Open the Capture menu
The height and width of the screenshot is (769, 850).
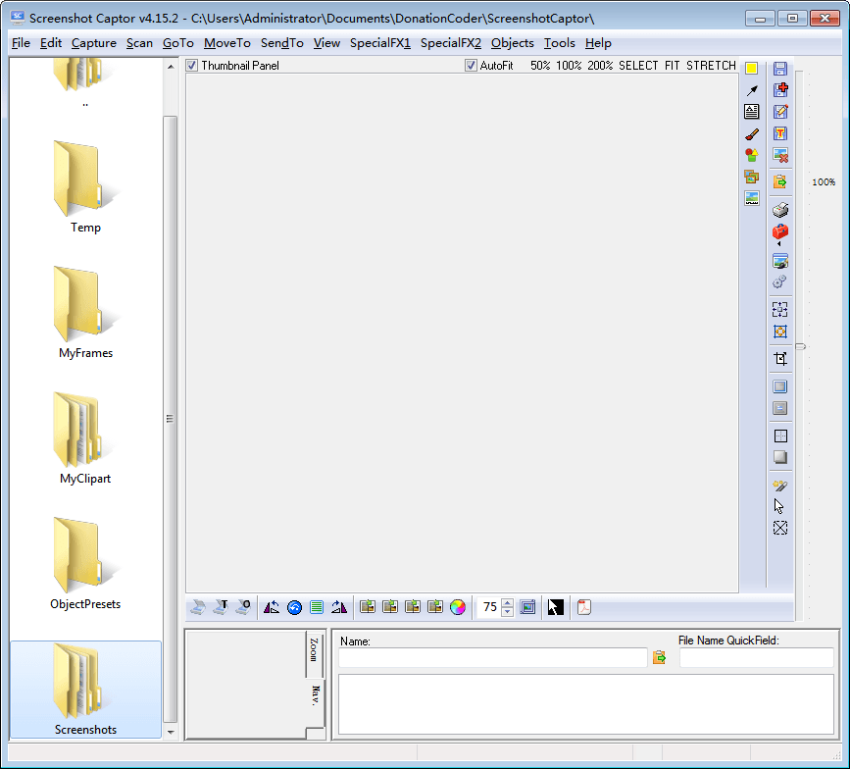(93, 43)
